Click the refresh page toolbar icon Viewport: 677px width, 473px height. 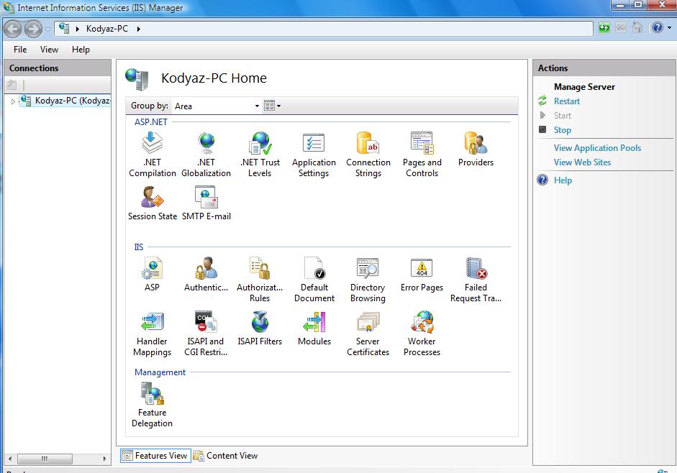click(x=604, y=28)
